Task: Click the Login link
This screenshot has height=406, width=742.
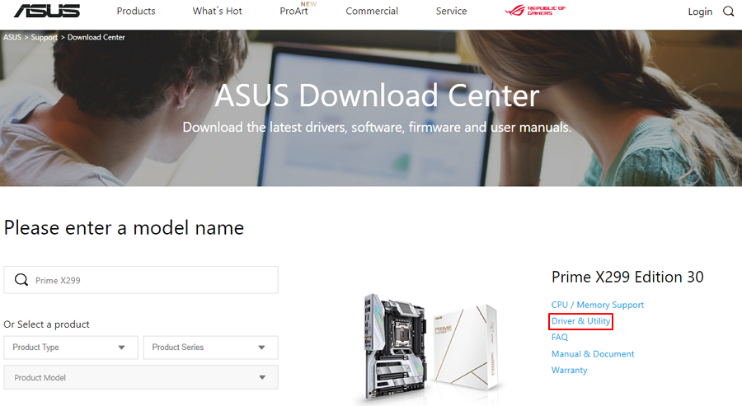Action: [700, 12]
